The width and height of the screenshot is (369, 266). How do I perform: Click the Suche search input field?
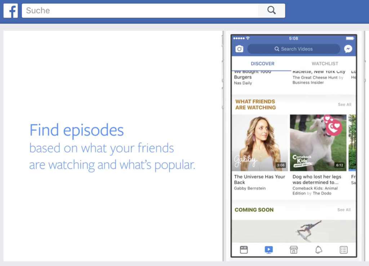[140, 10]
